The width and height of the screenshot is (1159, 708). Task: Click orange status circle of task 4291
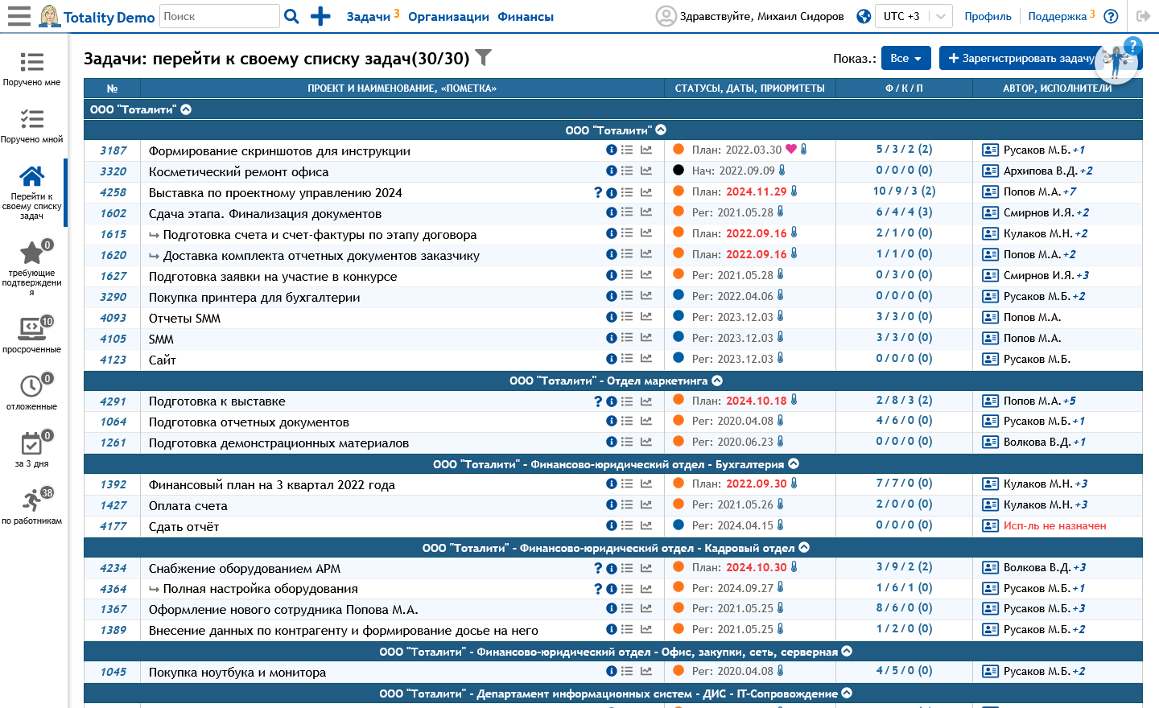tap(678, 400)
